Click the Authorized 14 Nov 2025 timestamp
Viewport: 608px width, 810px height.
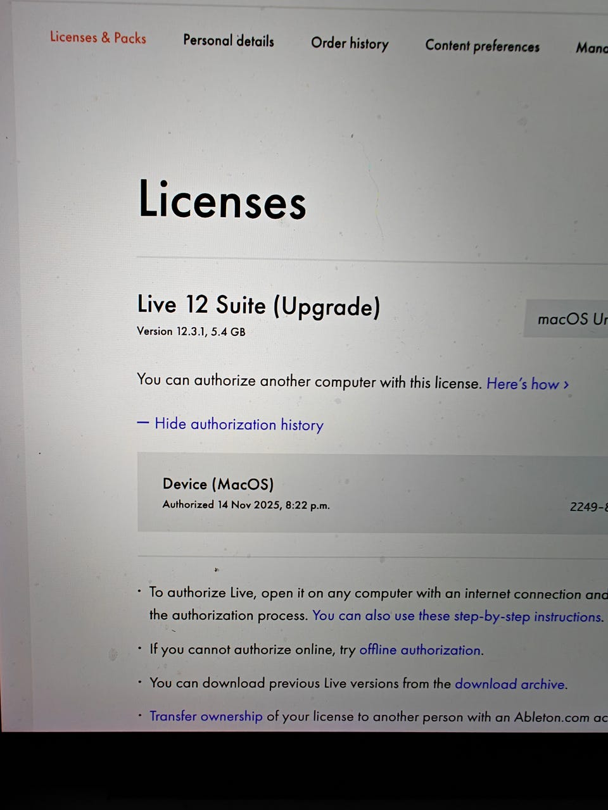(x=246, y=505)
